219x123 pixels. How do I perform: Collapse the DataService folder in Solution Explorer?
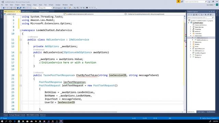coord(191,36)
